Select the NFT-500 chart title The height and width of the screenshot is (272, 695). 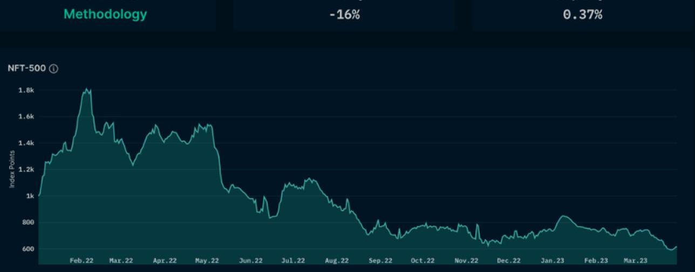pyautogui.click(x=27, y=69)
